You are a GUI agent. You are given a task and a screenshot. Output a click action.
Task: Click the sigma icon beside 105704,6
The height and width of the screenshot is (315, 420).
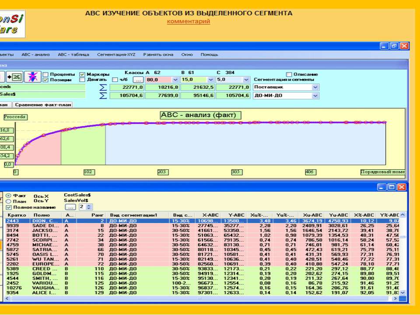[x=103, y=96]
